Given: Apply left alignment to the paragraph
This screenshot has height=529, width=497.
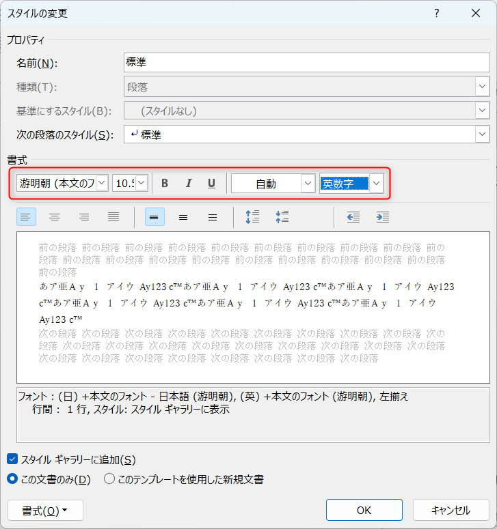Looking at the screenshot, I should [x=25, y=217].
